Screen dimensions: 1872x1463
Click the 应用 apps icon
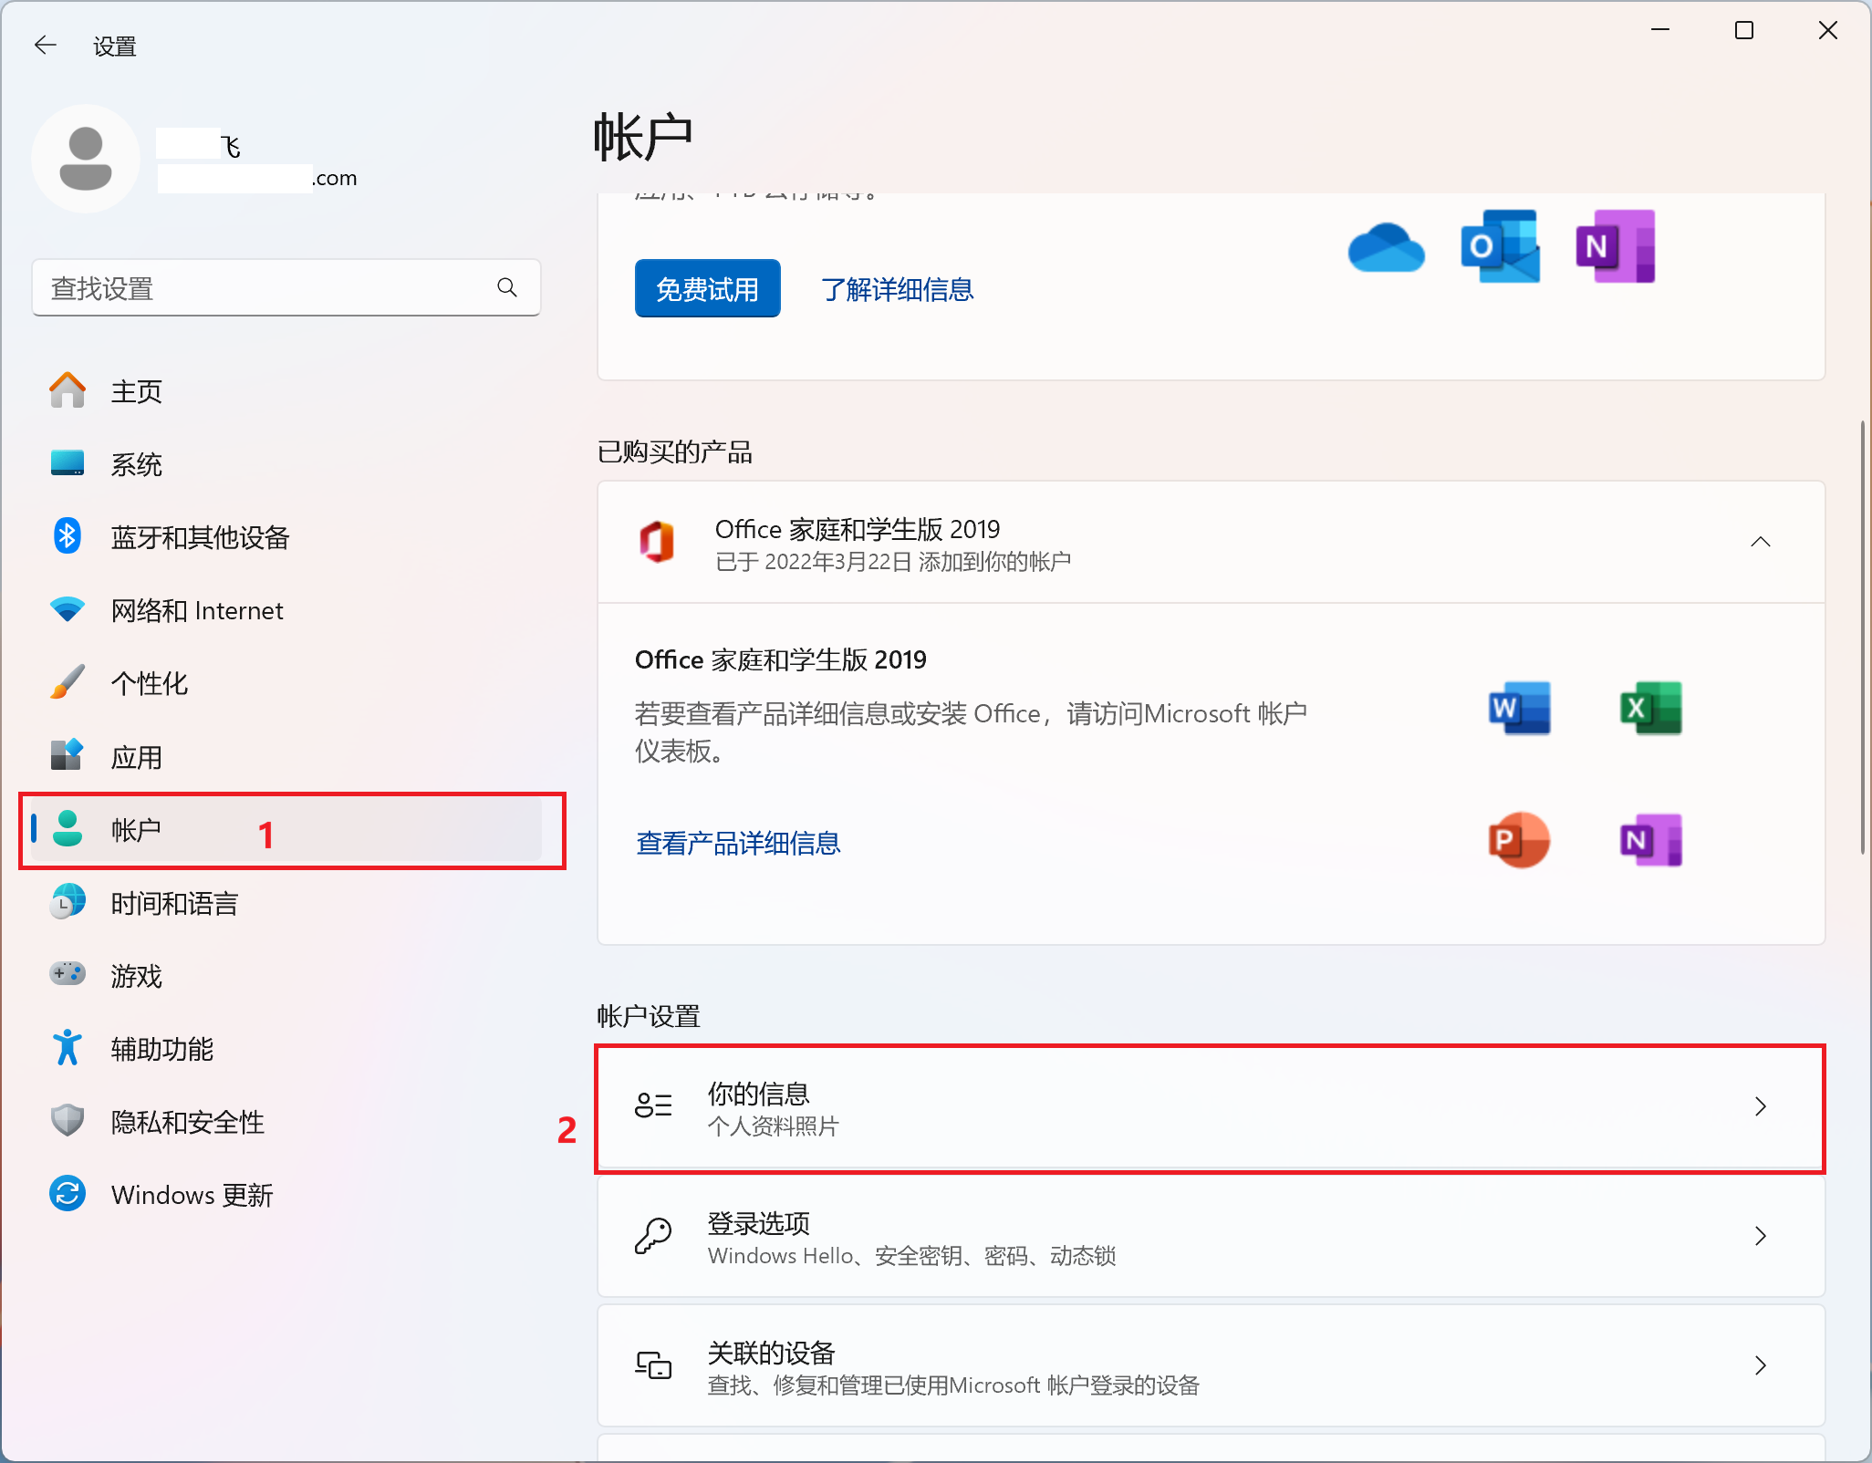(68, 756)
